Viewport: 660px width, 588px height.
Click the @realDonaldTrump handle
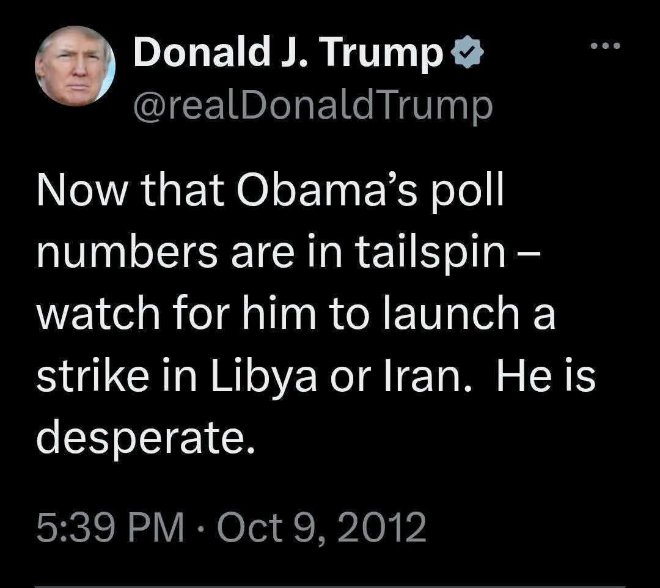pos(312,105)
